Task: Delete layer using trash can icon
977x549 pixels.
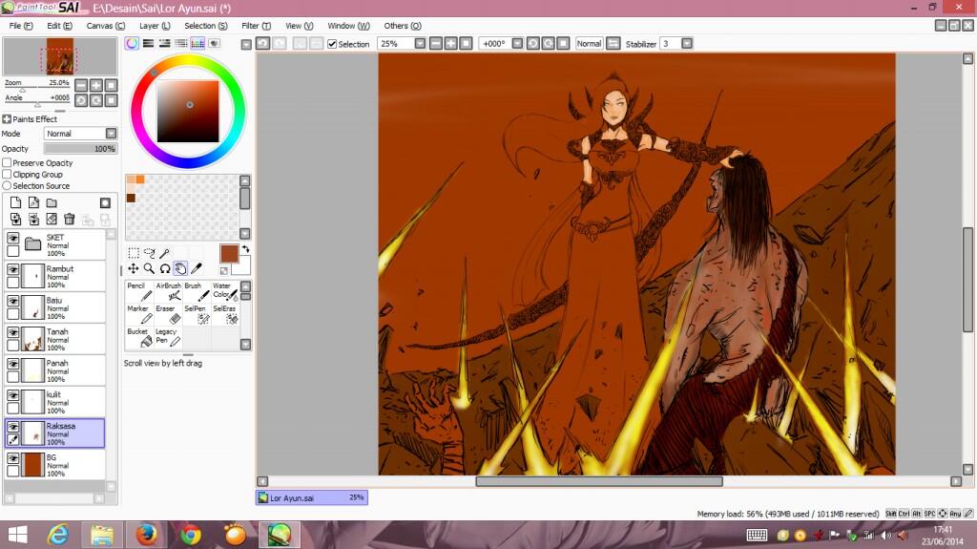Action: [69, 220]
